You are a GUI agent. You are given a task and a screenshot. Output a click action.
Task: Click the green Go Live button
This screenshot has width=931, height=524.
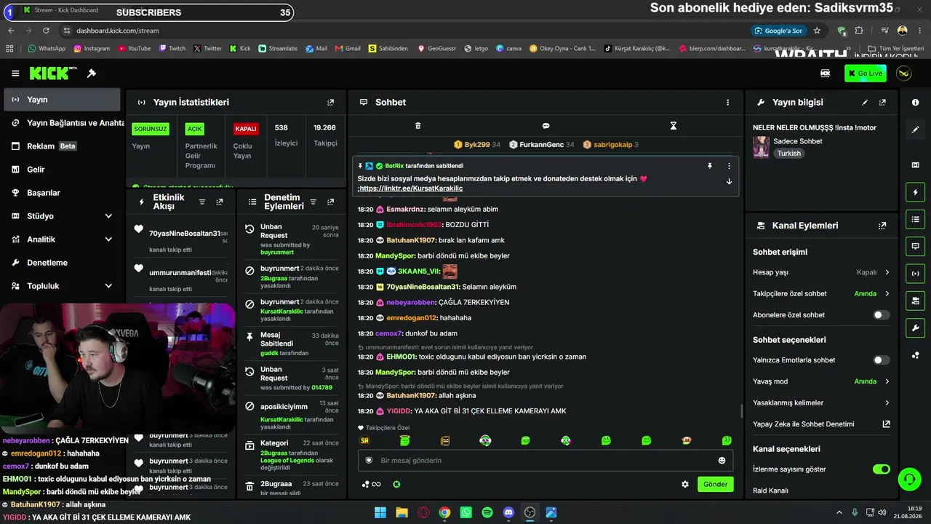coord(866,74)
